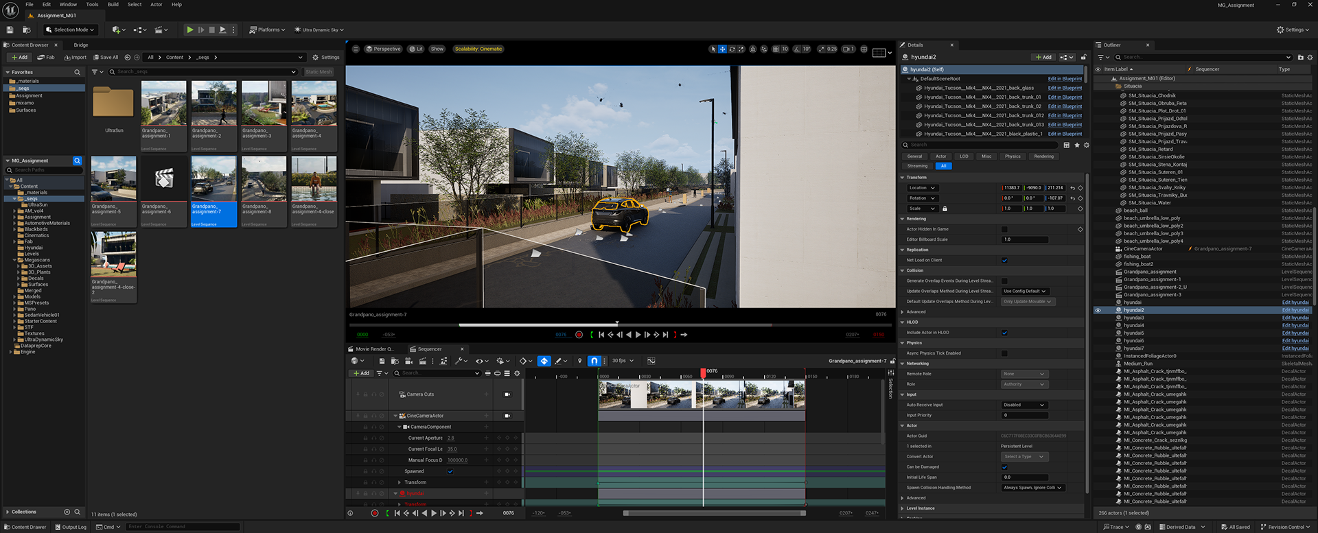The image size is (1318, 533).
Task: Open the Selection Mode dropdown
Action: point(70,29)
